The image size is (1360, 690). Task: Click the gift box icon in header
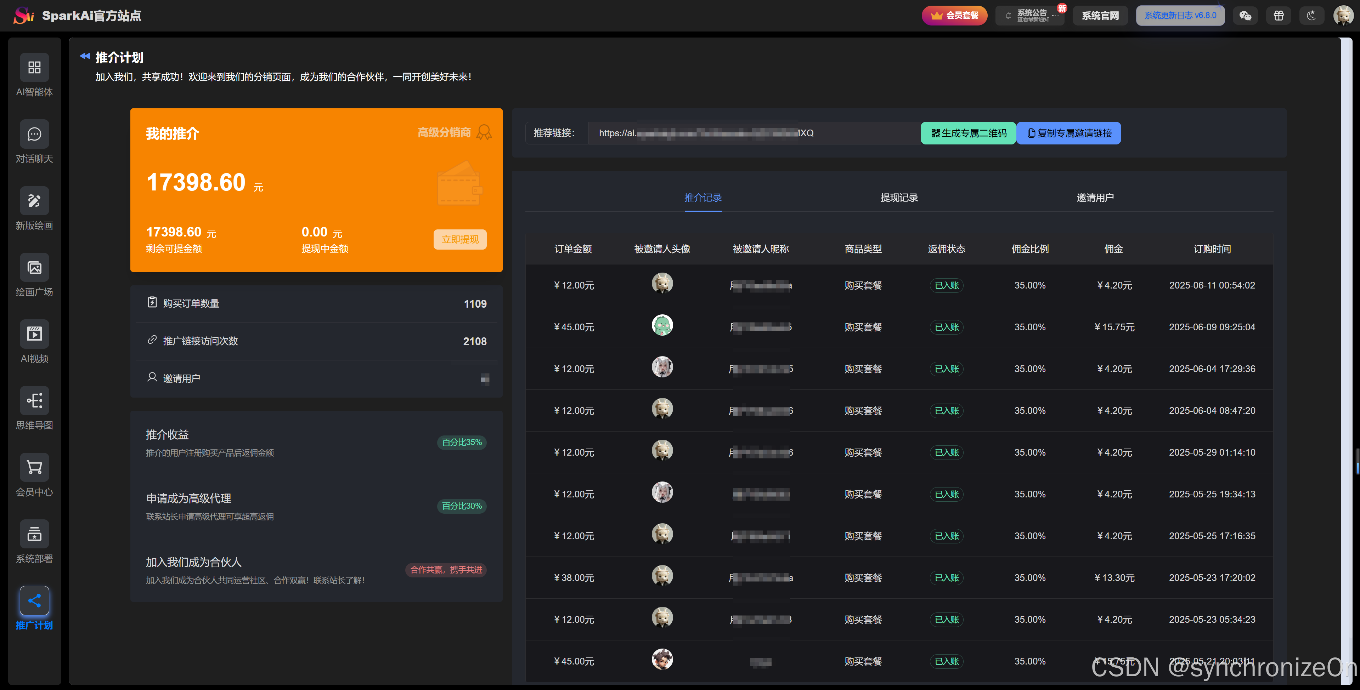1278,16
